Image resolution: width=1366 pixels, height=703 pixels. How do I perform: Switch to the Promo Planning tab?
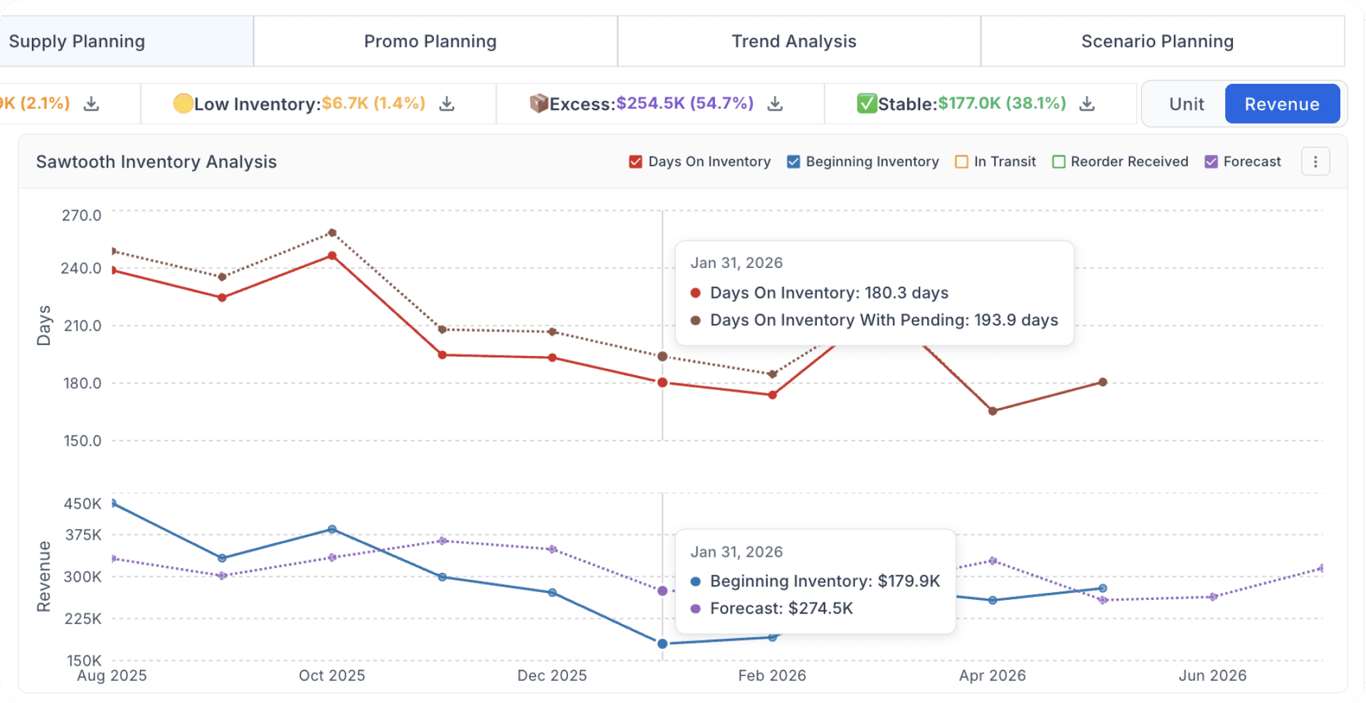tap(430, 41)
